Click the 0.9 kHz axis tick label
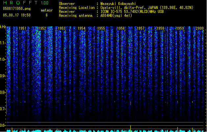Screen dimensions: 207x132 [3, 76]
